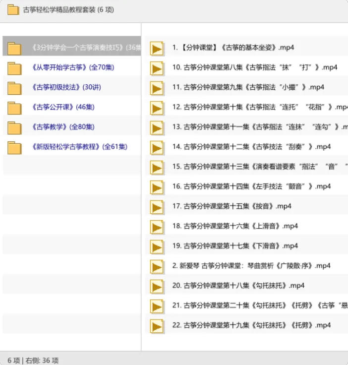Click status bar text 6 项 | 右侧: 36 项
Screen dimensions: 348x365
pos(33,361)
